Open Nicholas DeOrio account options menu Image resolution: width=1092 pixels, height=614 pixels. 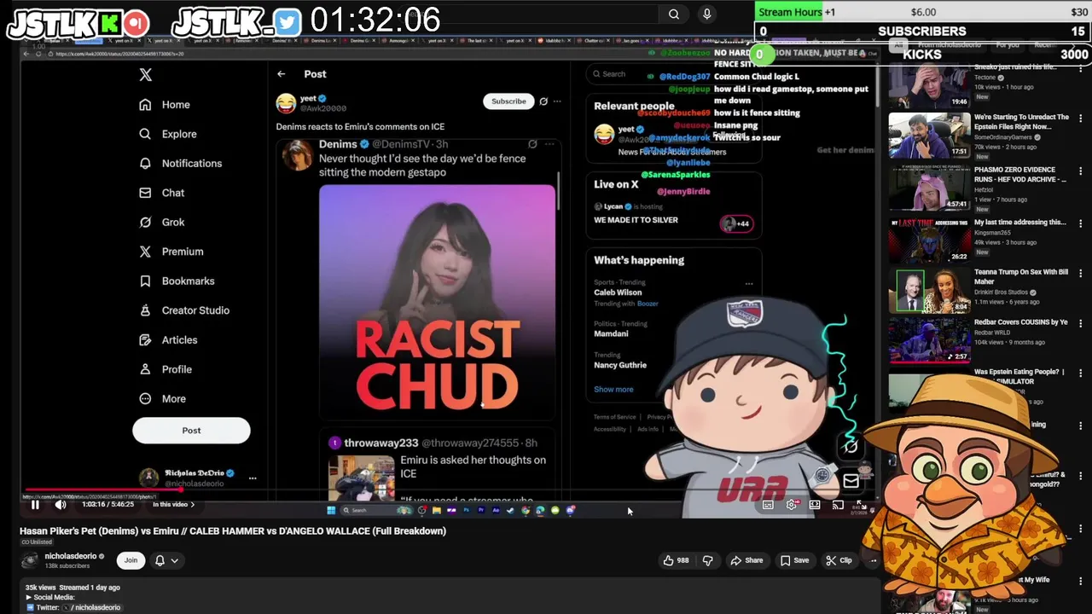click(x=253, y=478)
